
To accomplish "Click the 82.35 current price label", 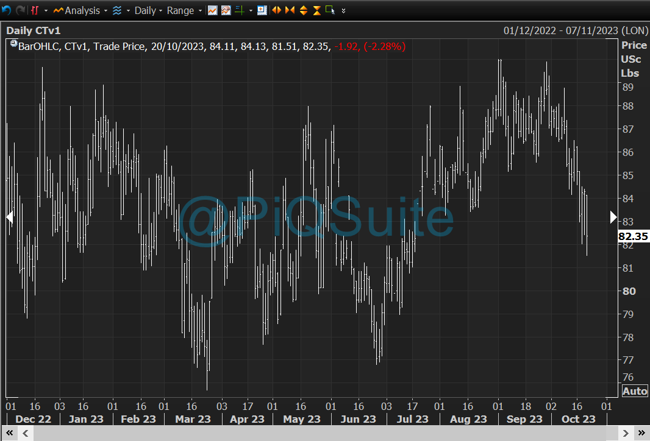I will tap(633, 236).
